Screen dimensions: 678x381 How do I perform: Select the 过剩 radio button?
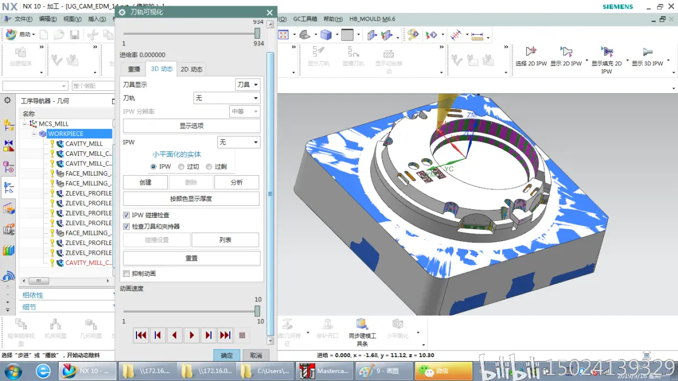209,167
